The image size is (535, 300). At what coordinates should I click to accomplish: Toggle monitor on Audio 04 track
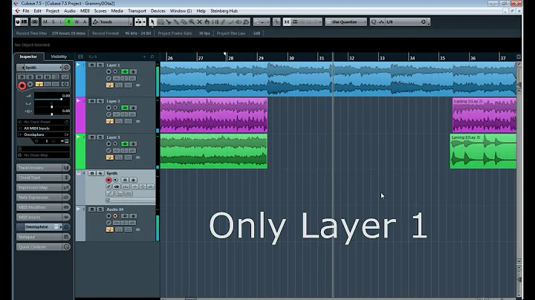coord(115,216)
